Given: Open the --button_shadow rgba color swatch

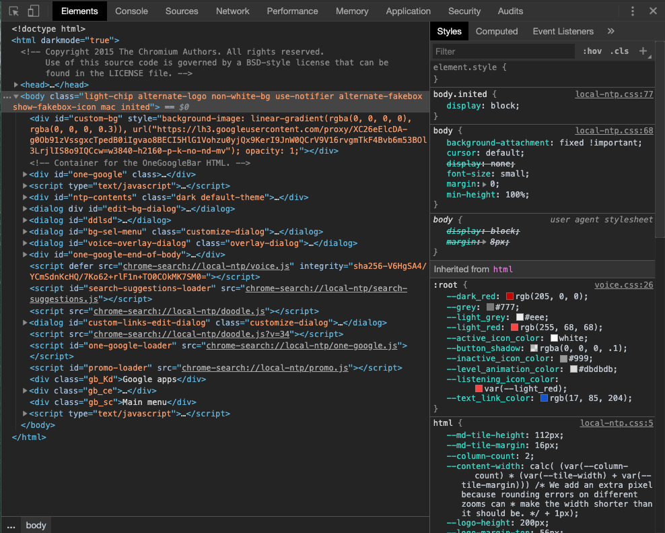Looking at the screenshot, I should (534, 348).
